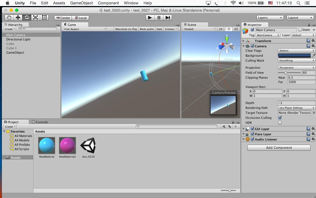Toggle the Static checkbox
316x198 pixels.
[300, 30]
